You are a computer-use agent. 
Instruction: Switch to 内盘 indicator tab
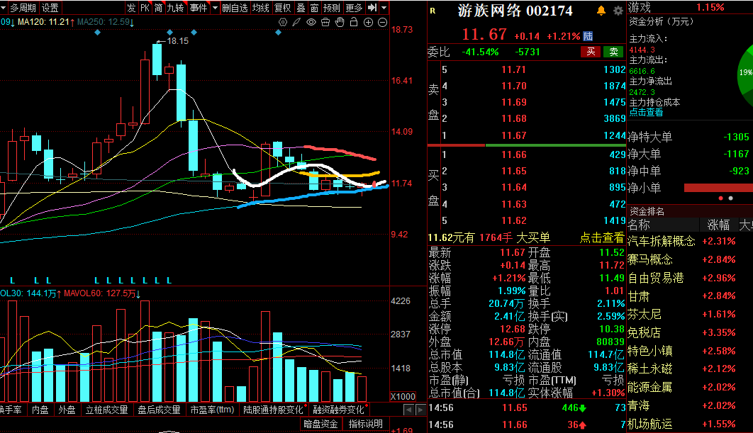click(x=40, y=410)
